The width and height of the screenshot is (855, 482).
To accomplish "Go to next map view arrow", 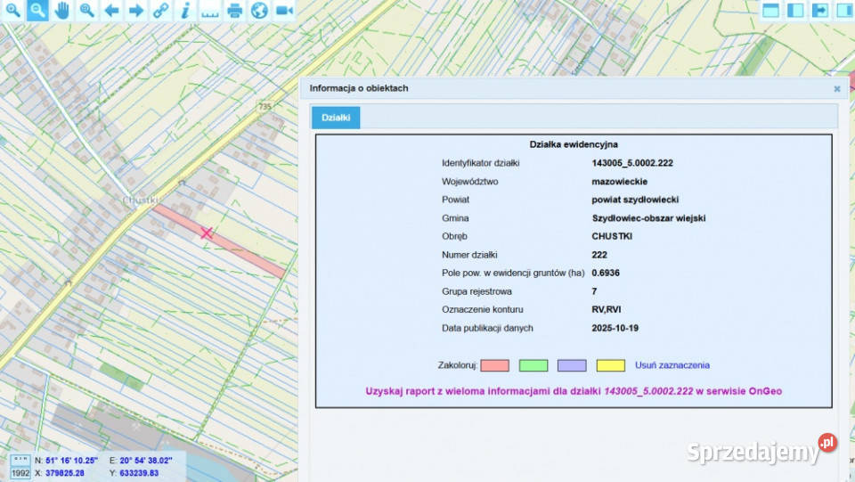I will [136, 11].
